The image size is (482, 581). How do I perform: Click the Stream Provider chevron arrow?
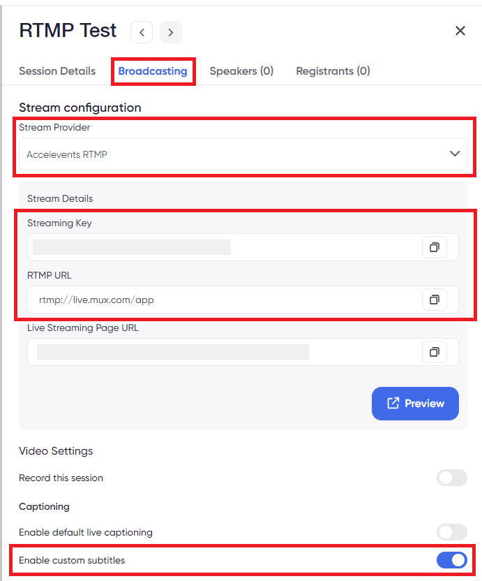[x=455, y=154]
